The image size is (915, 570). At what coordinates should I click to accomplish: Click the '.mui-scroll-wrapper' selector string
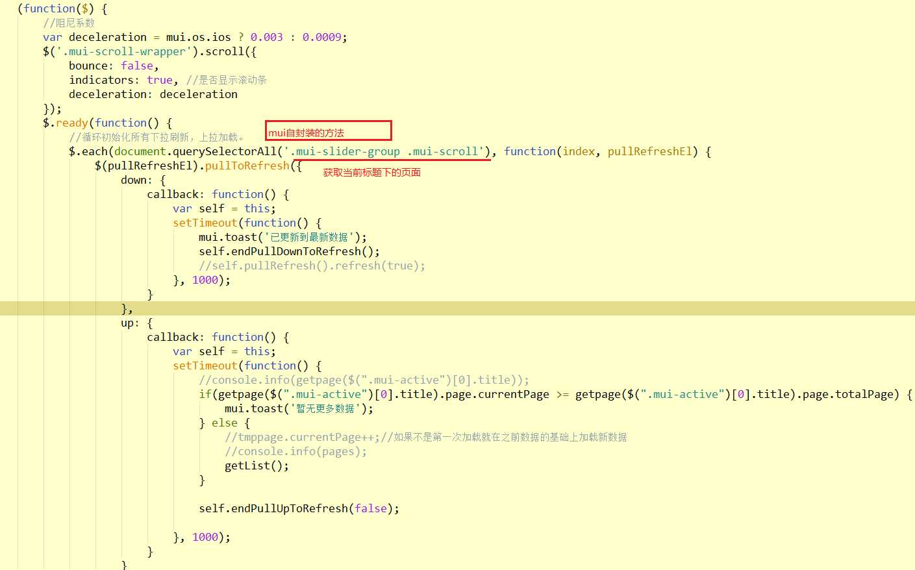click(124, 51)
